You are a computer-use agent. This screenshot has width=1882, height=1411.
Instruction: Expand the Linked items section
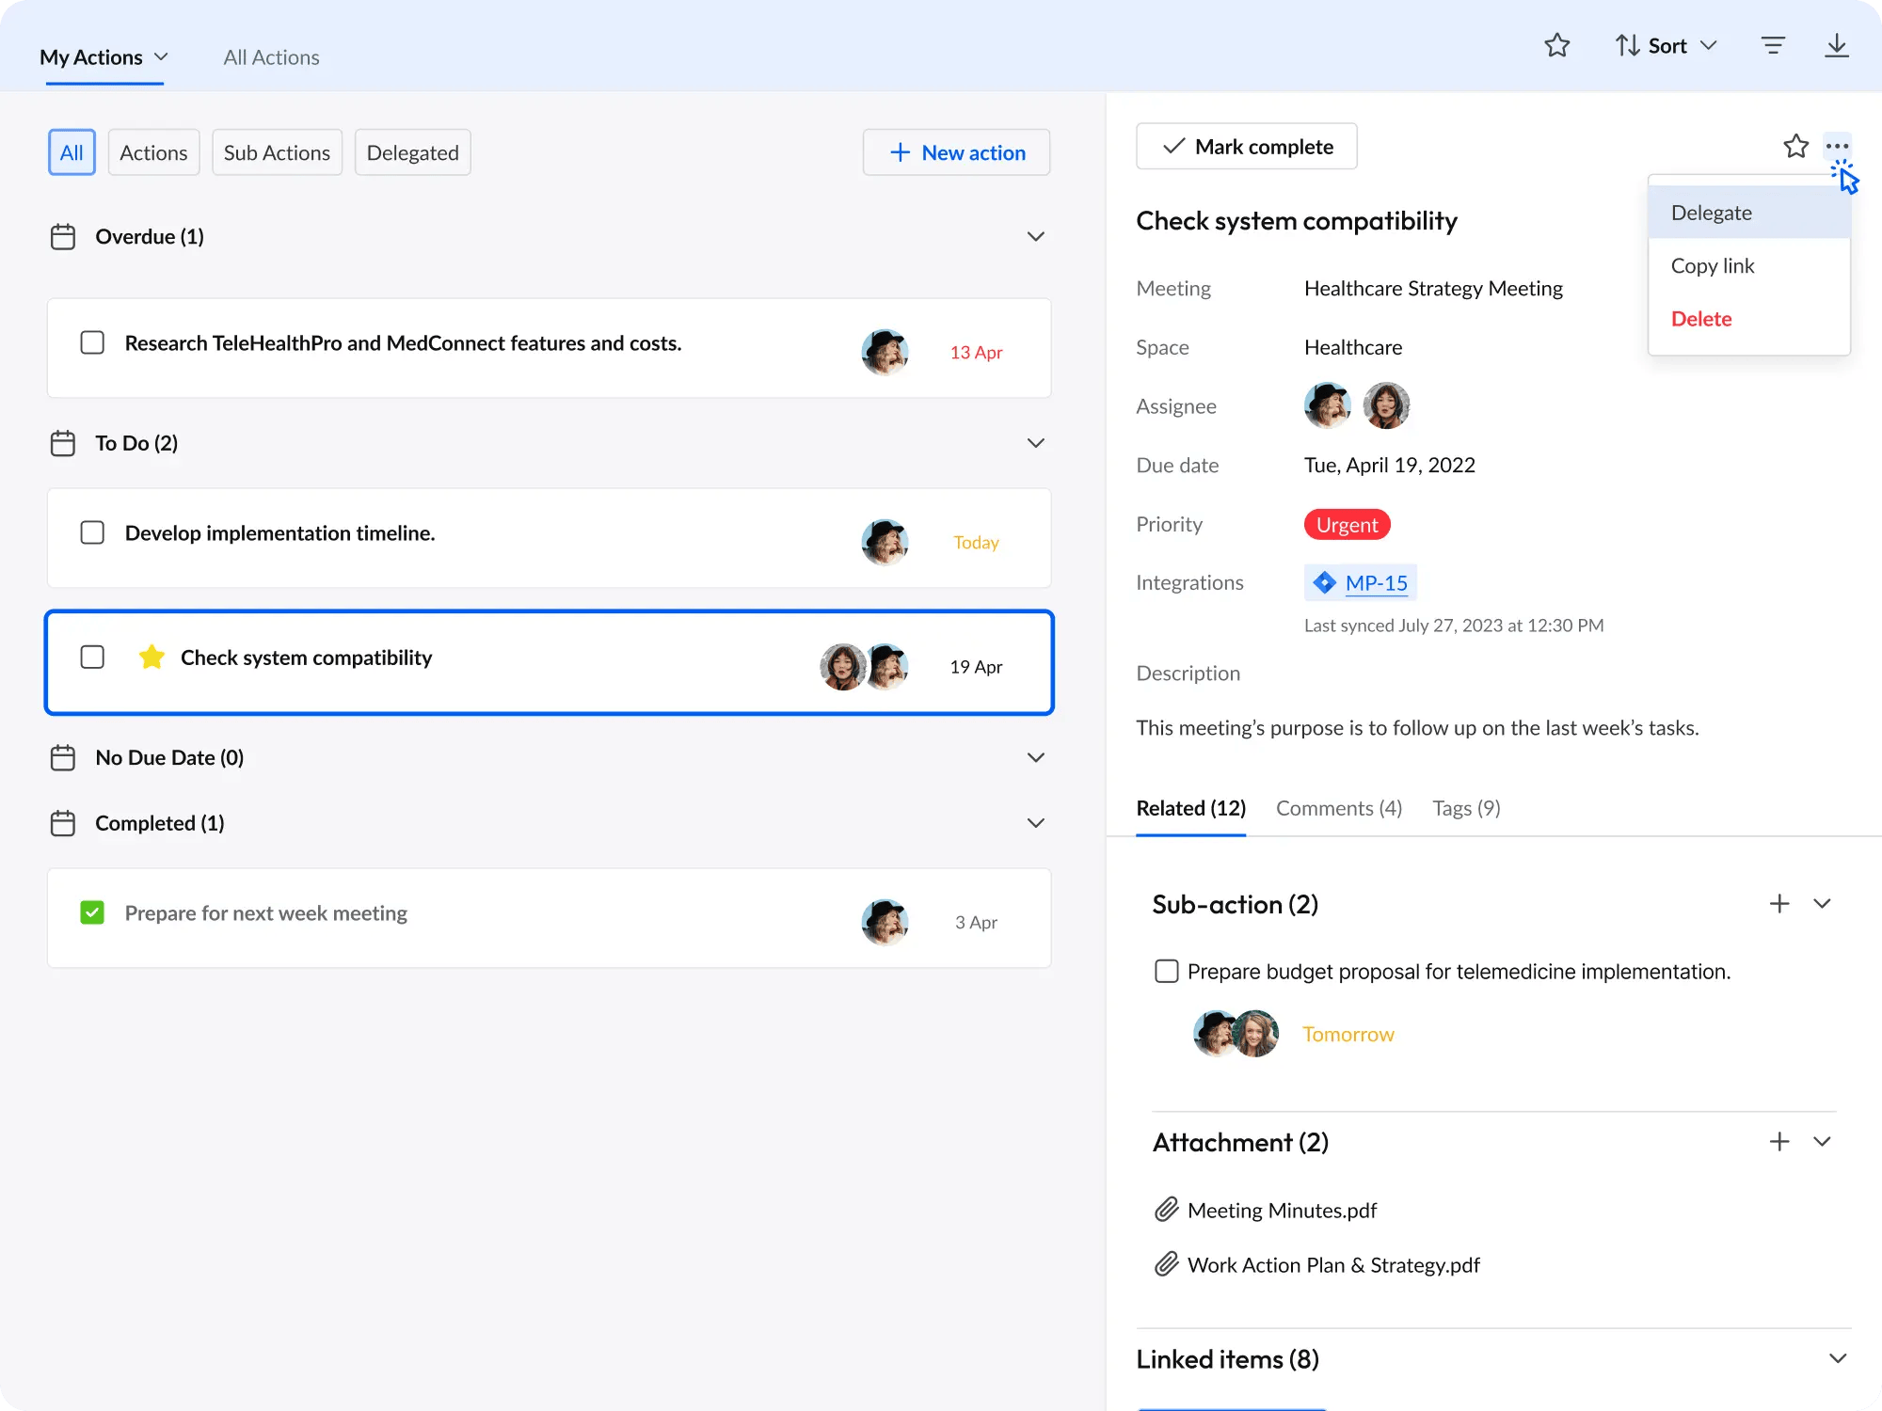click(1836, 1358)
